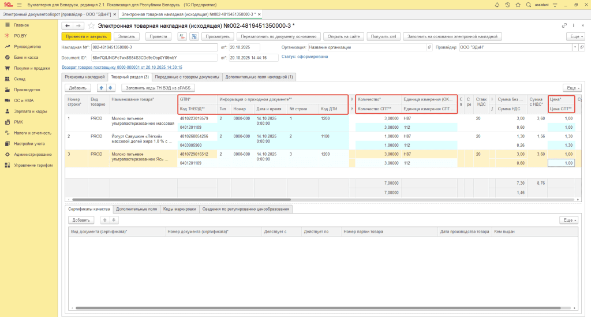The image size is (591, 317).
Task: Open top toolbar Еще dropdown
Action: (x=575, y=36)
